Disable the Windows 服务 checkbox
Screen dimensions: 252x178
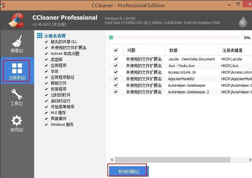click(x=46, y=125)
